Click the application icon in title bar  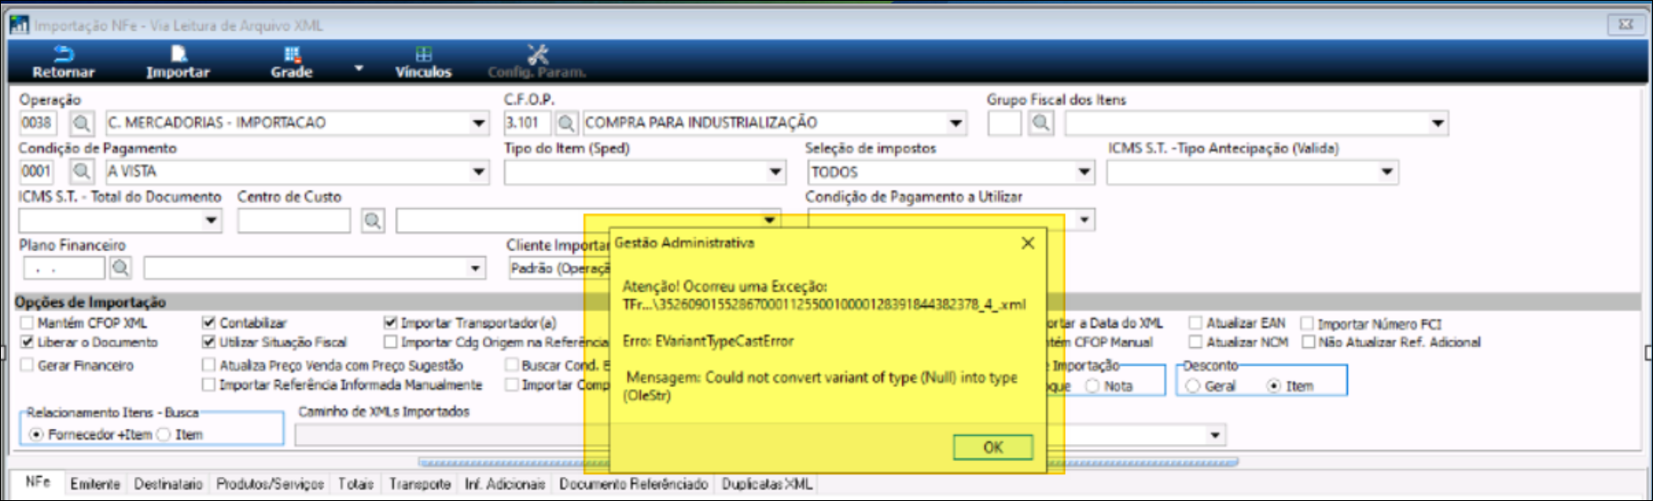[x=19, y=25]
